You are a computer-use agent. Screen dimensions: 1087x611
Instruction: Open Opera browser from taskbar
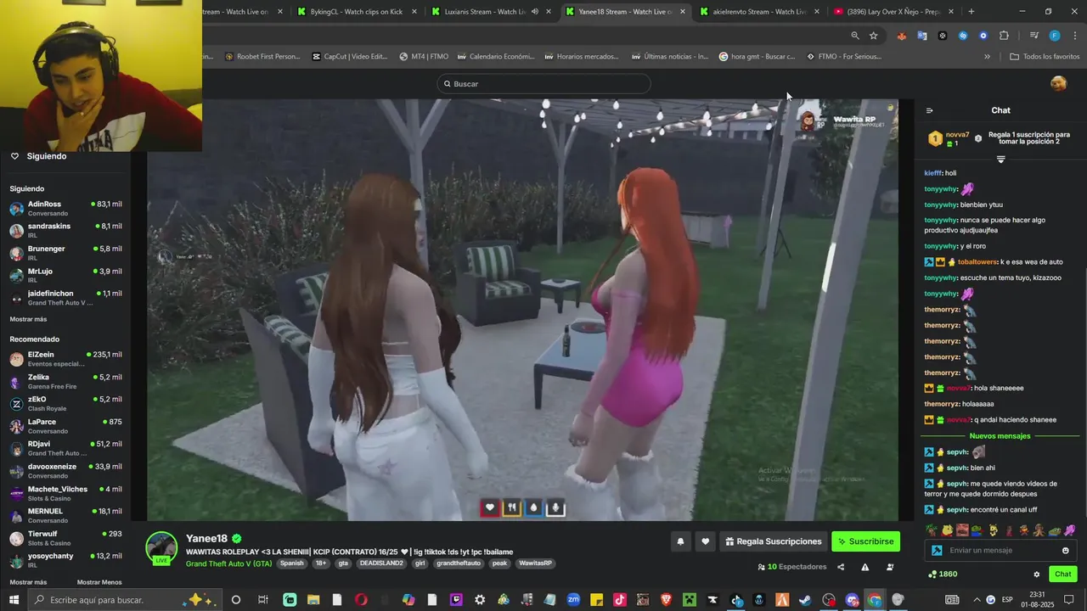click(361, 600)
